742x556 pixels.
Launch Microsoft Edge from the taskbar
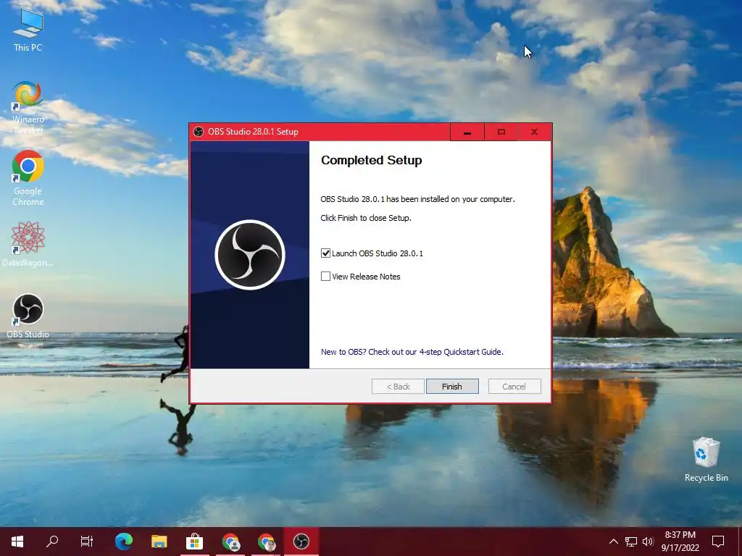[x=124, y=542]
